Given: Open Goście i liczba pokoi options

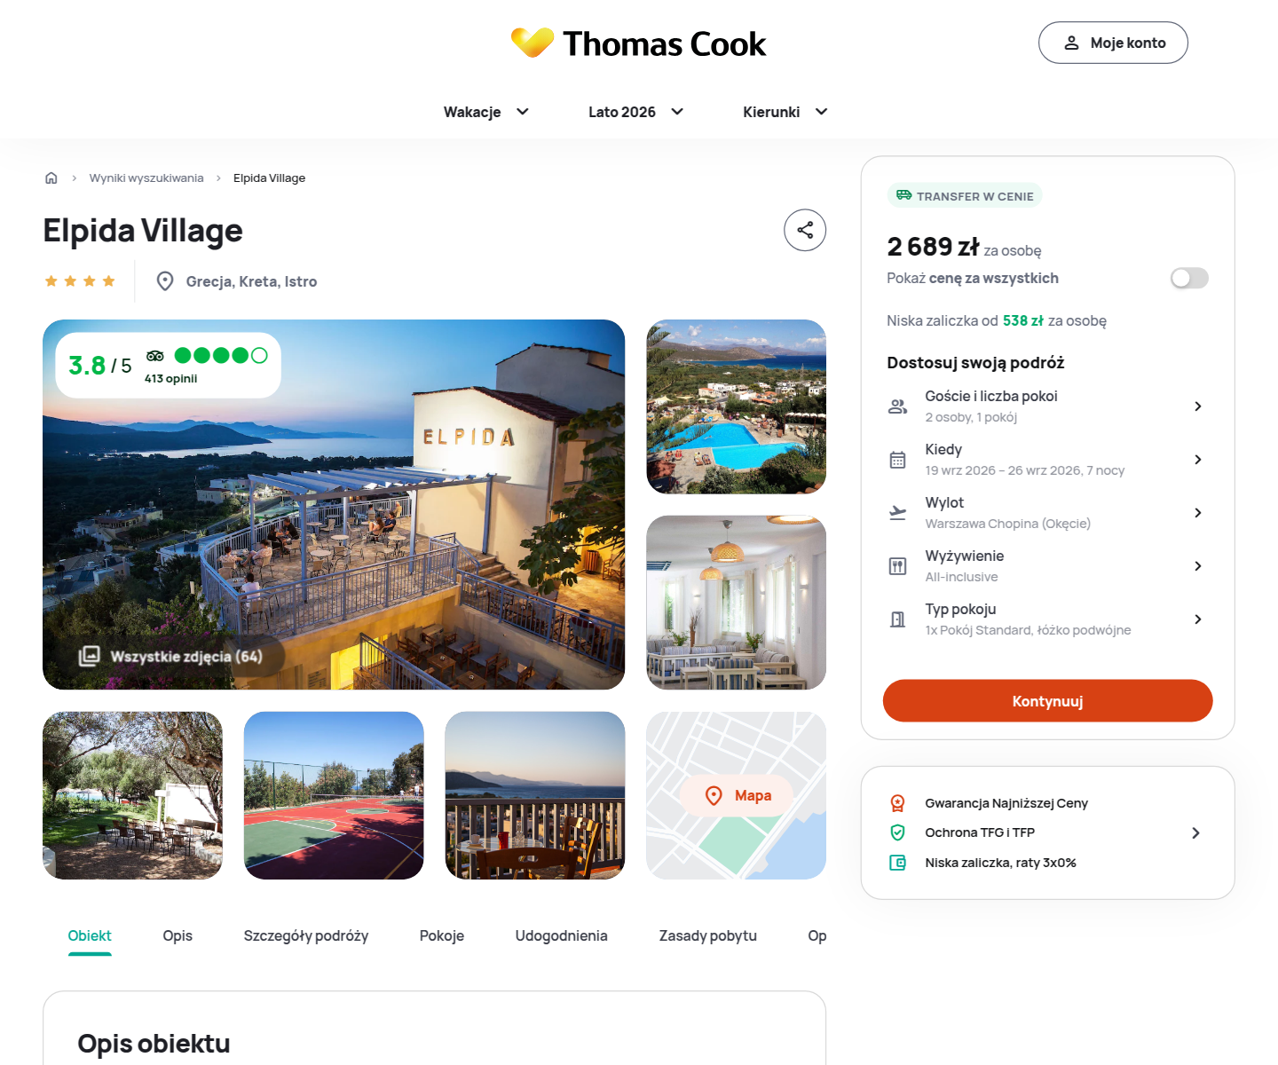Looking at the screenshot, I should click(1047, 406).
